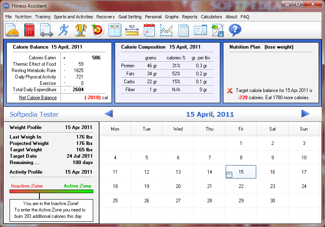Image resolution: width=325 pixels, height=227 pixels.
Task: Go to next month with right arrow
Action: pos(305,113)
